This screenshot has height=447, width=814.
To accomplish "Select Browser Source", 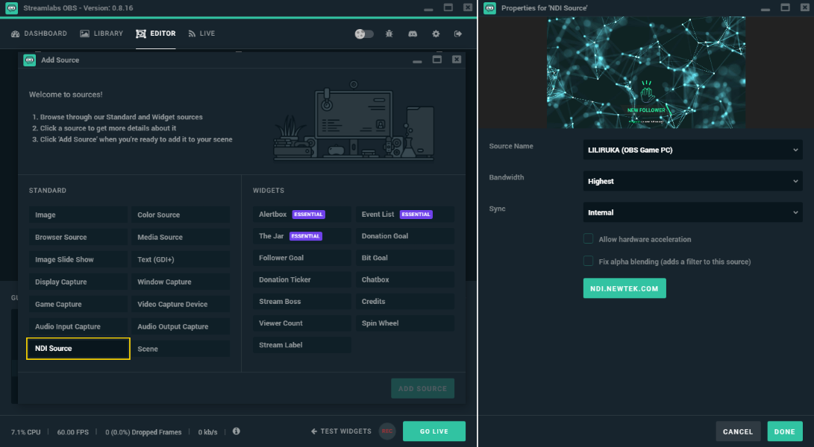I will (78, 237).
